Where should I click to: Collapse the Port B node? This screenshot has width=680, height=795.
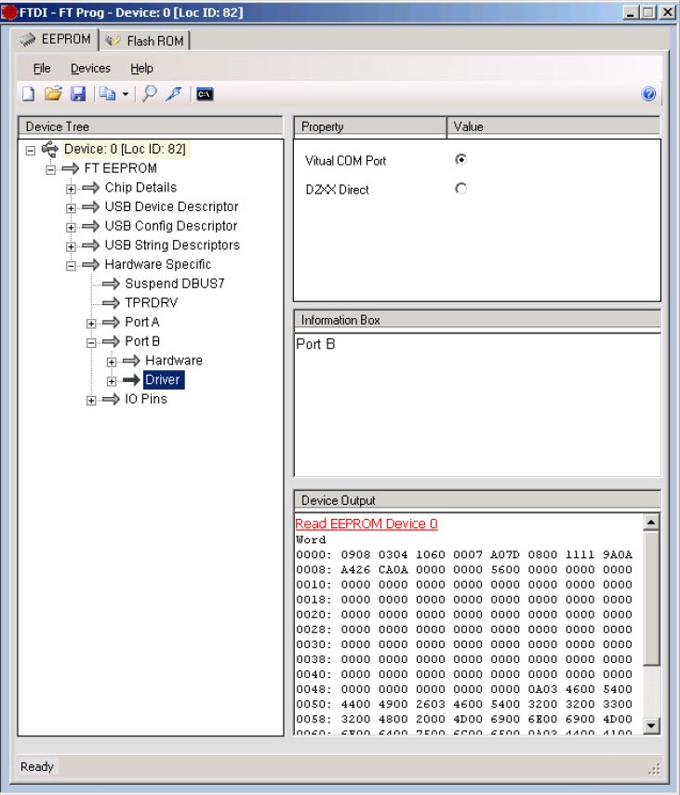[91, 343]
